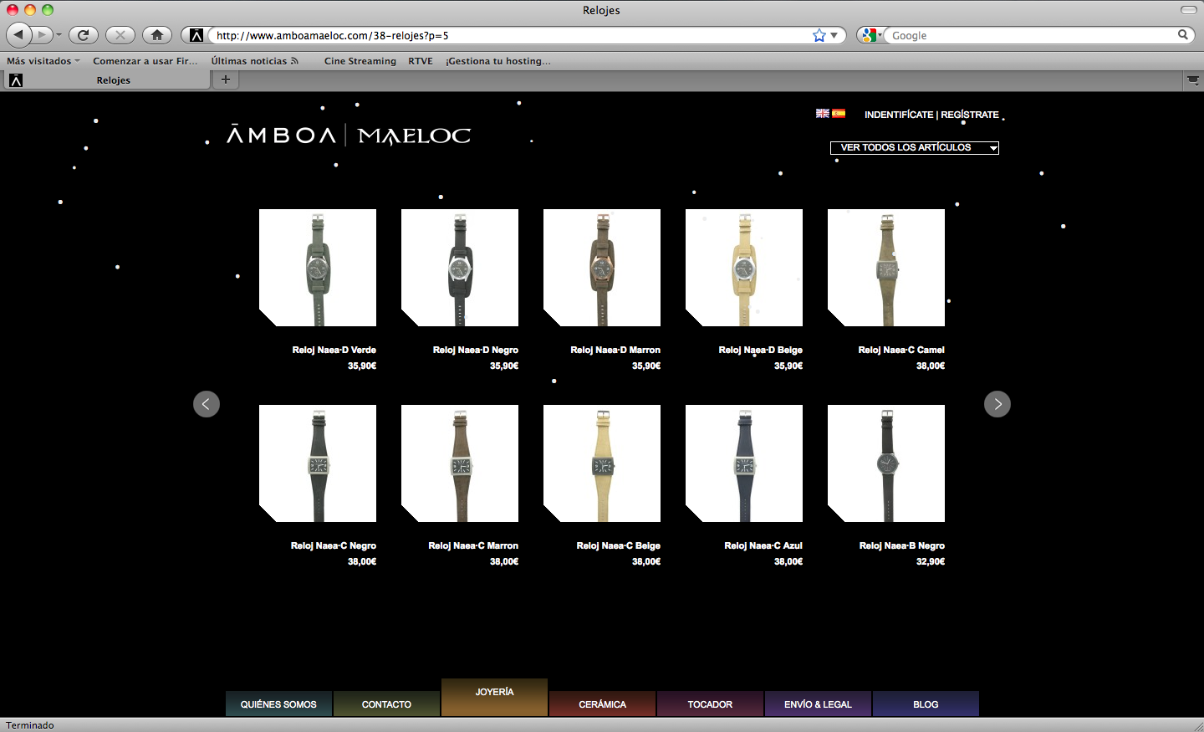Viewport: 1204px width, 732px height.
Task: Go to previous product page arrow
Action: click(207, 404)
